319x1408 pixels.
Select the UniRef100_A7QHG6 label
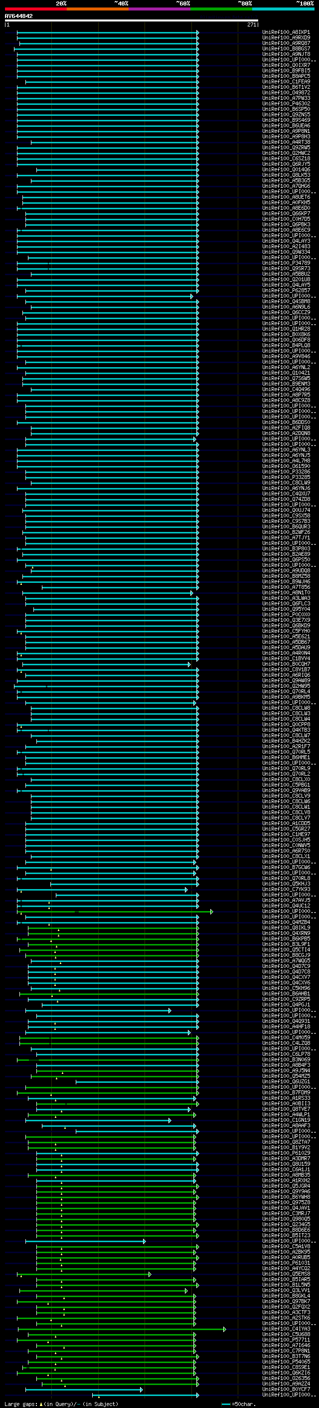point(286,186)
